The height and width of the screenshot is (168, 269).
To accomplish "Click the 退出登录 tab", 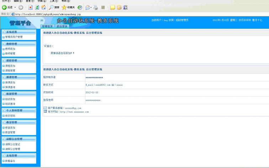I will (62, 26).
